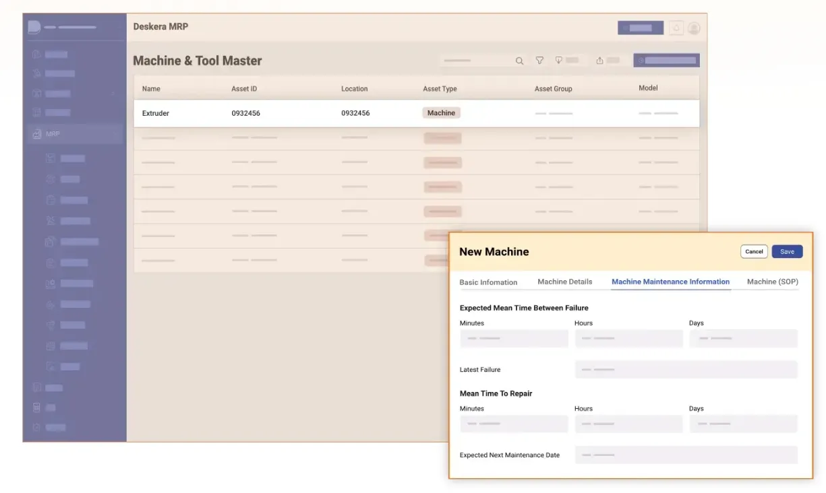826x493 pixels.
Task: Select Machine Maintenance Information tab
Action: click(x=670, y=282)
